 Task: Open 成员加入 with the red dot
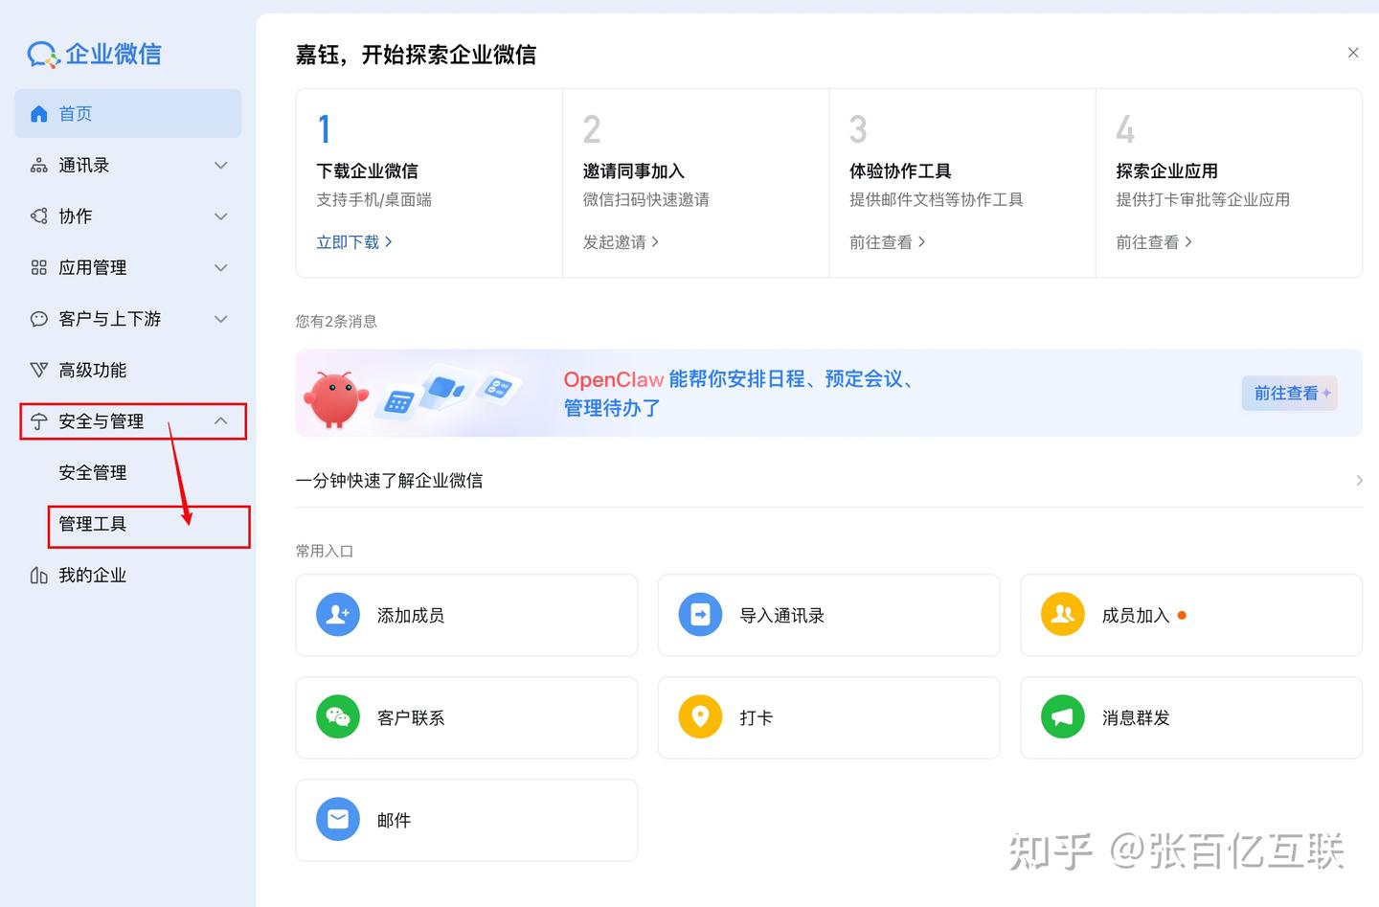1062,614
